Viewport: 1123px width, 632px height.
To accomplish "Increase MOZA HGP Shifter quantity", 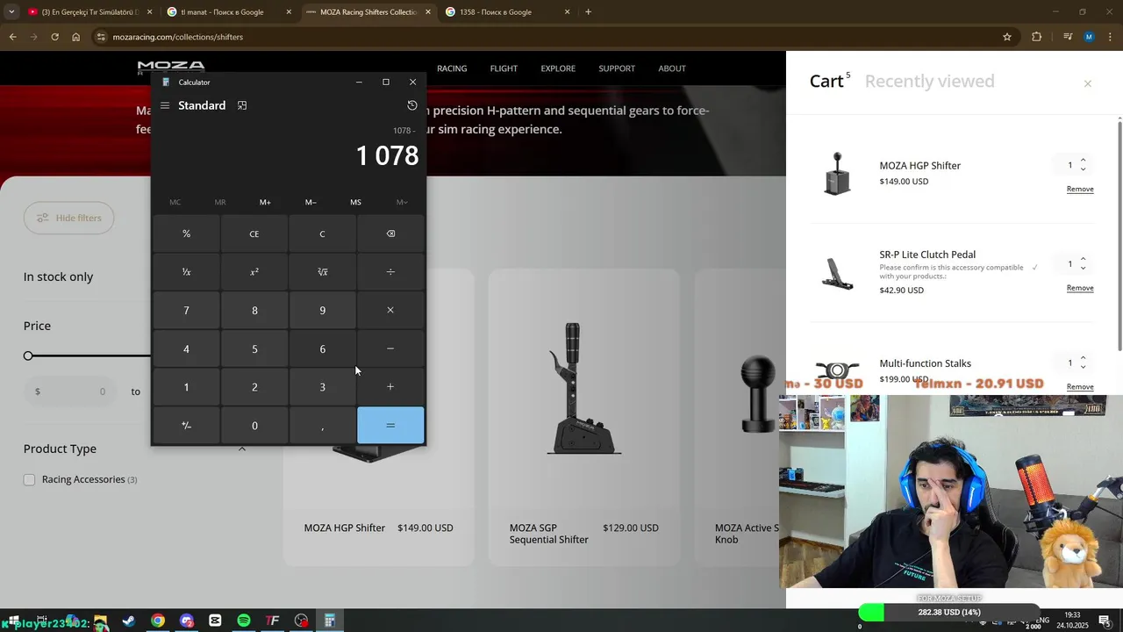I will 1083,161.
